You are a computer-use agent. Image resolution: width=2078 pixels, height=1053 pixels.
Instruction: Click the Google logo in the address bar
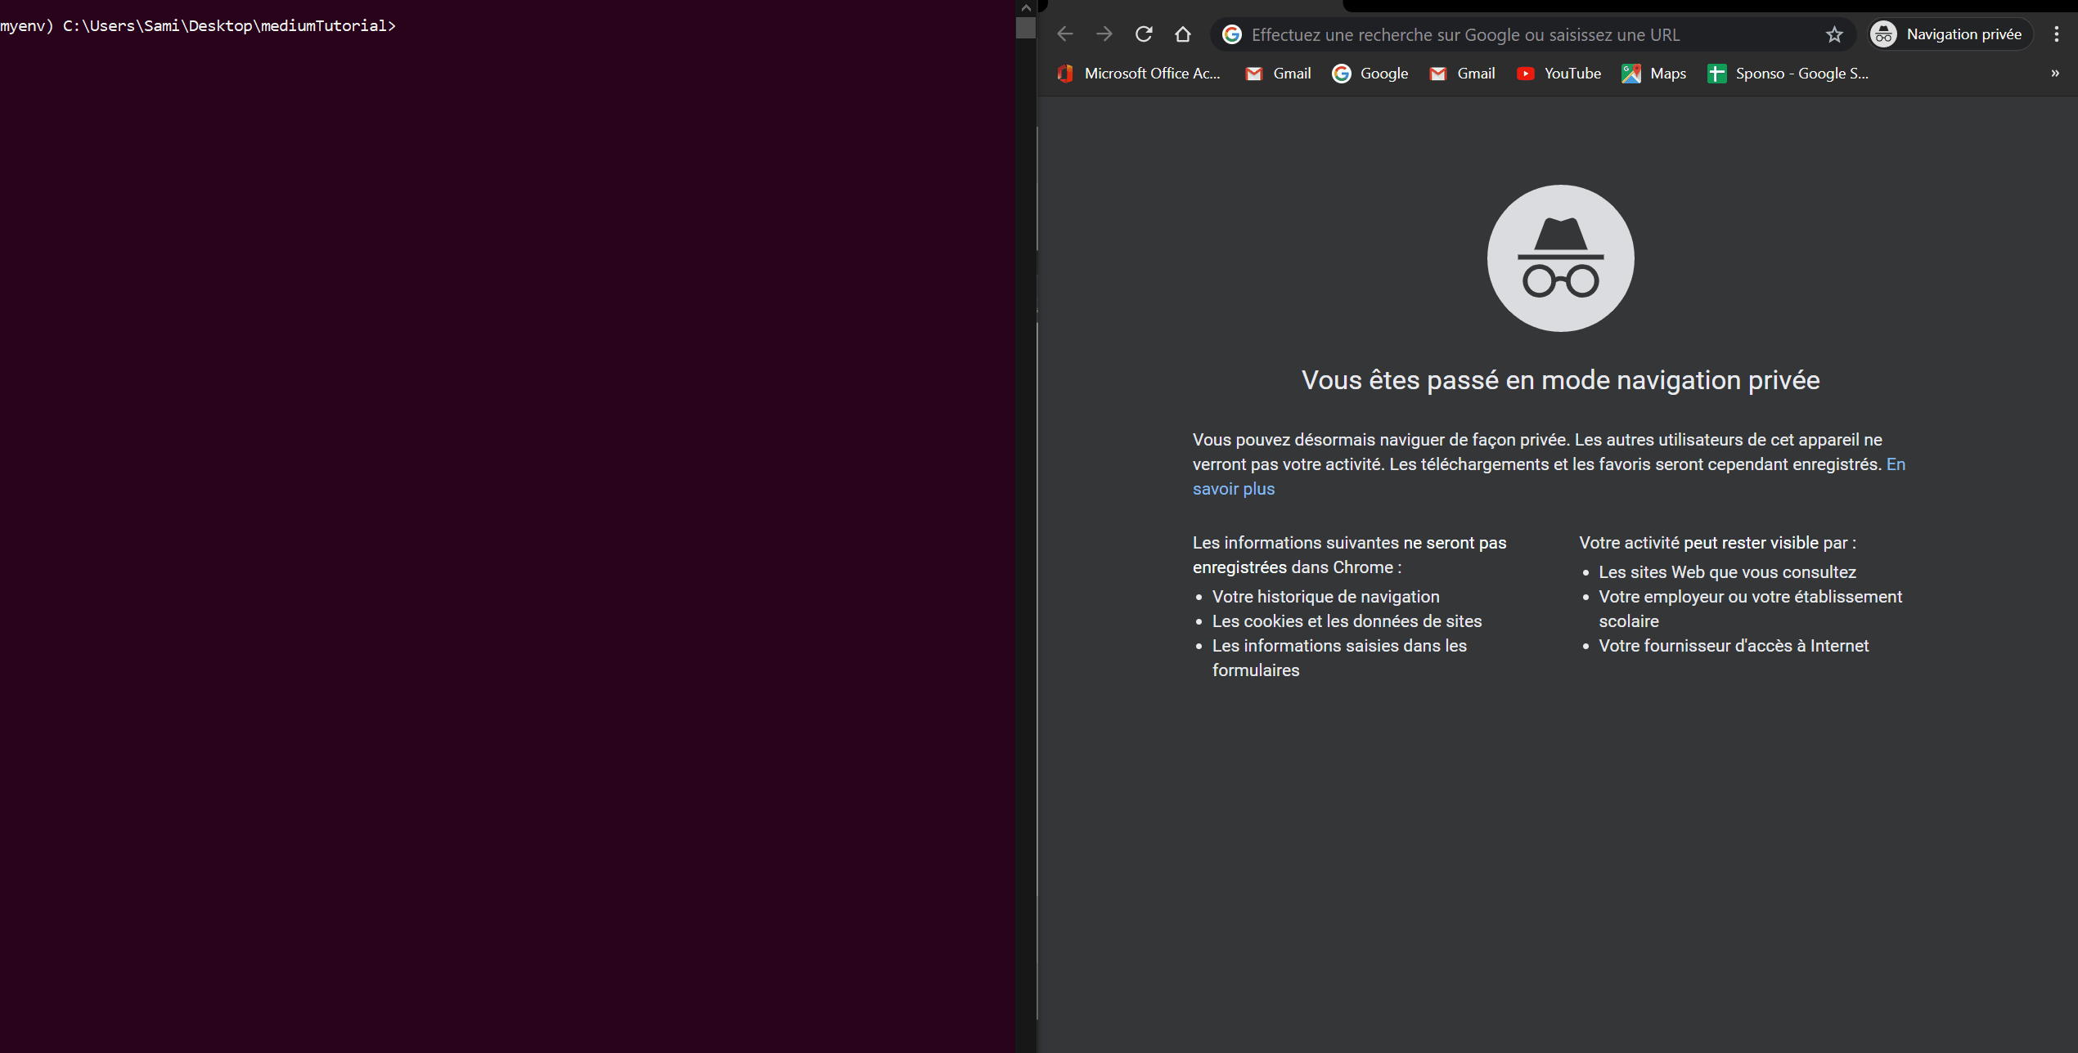[1232, 34]
